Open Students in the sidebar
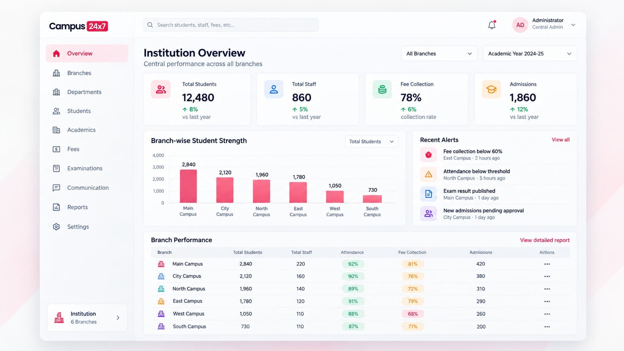The width and height of the screenshot is (624, 351). click(87, 111)
